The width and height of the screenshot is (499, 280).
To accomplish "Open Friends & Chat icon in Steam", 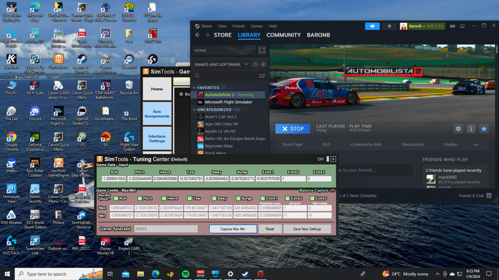I will (x=489, y=195).
